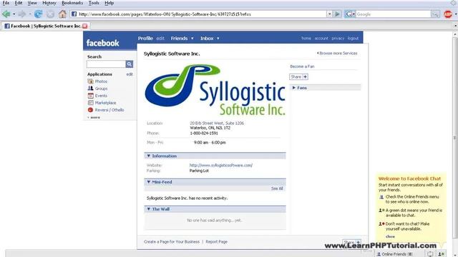Click the edit link next to Profile
Viewport: 458px width, 257px height.
[160, 39]
